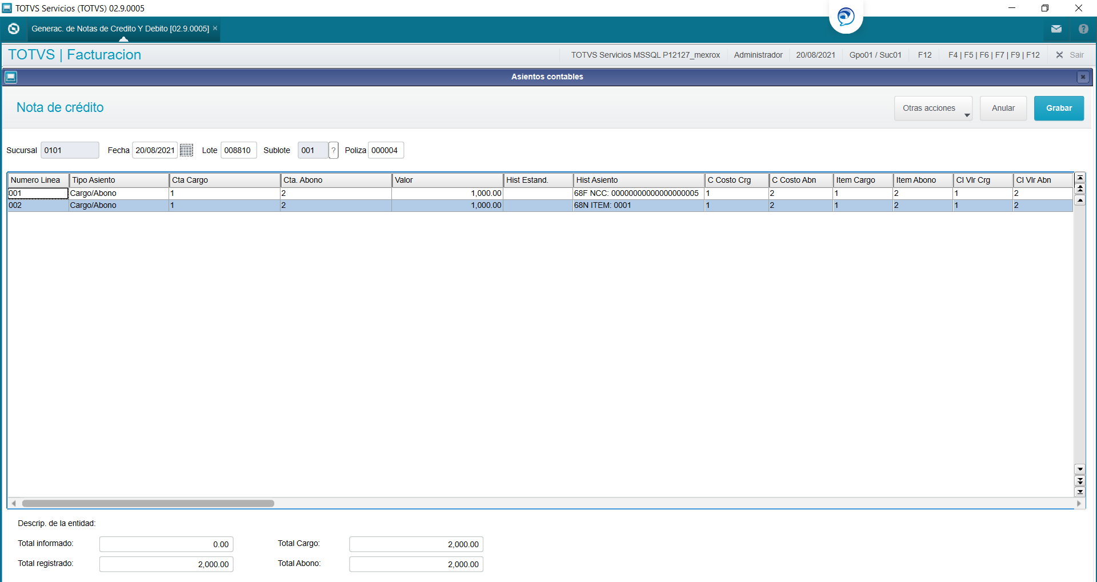Click the Total Cargo field
The height and width of the screenshot is (582, 1097).
417,544
